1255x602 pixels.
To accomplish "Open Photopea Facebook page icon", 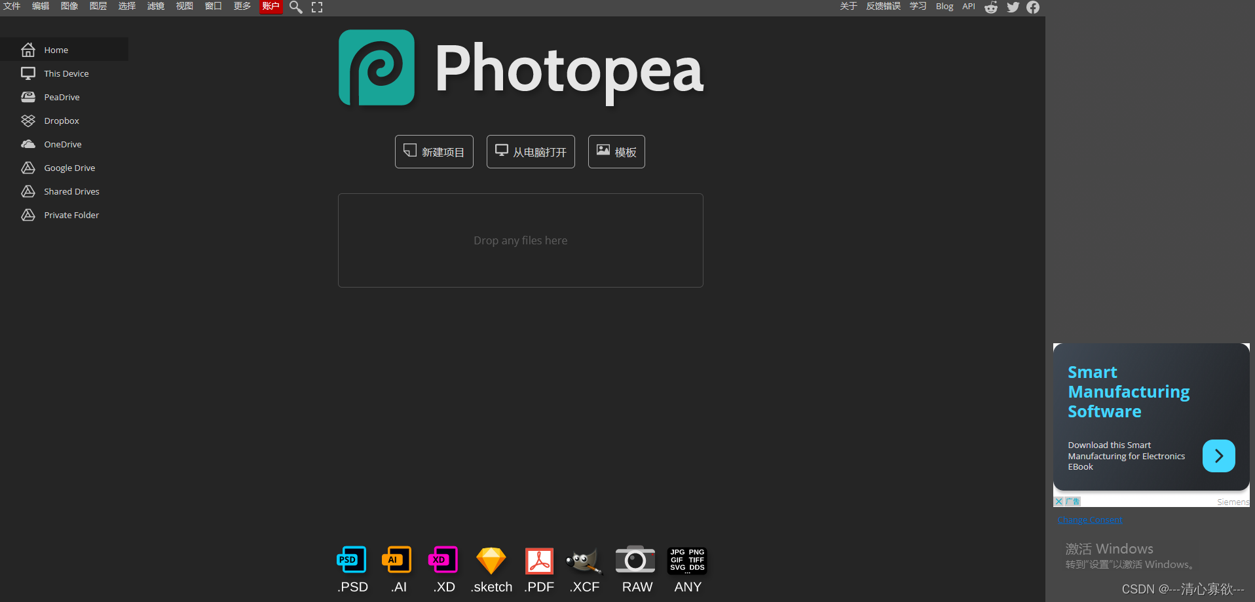I will point(1033,7).
